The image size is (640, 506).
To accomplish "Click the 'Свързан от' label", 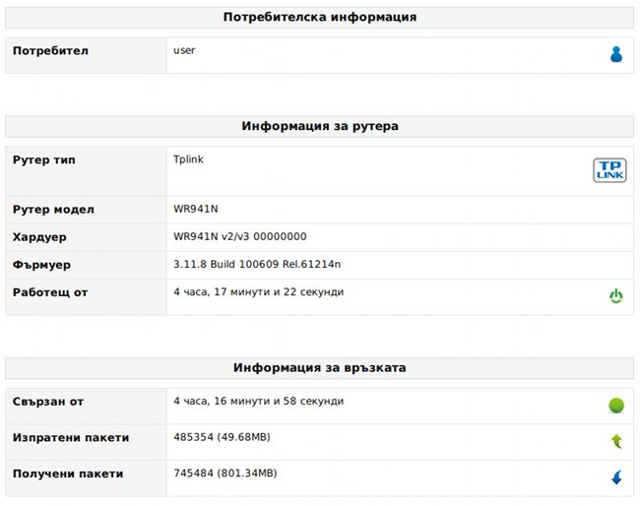I will (48, 402).
